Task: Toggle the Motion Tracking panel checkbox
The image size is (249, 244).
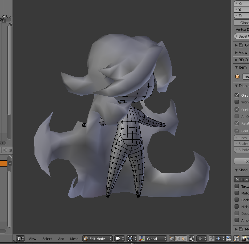Action: coord(241,229)
